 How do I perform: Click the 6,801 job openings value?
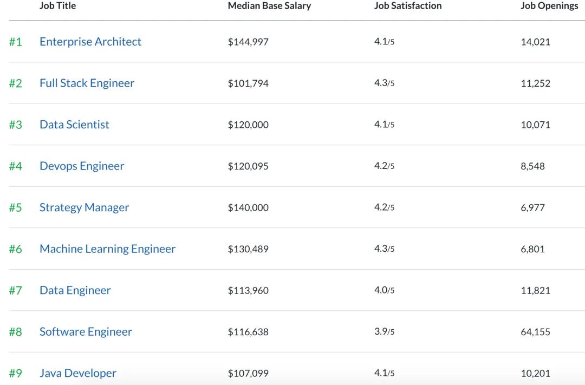[532, 249]
